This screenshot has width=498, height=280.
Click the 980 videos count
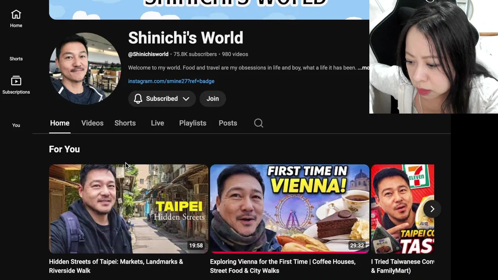click(235, 54)
